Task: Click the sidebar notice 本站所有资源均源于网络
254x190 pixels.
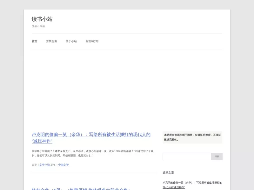Action: pyautogui.click(x=192, y=137)
